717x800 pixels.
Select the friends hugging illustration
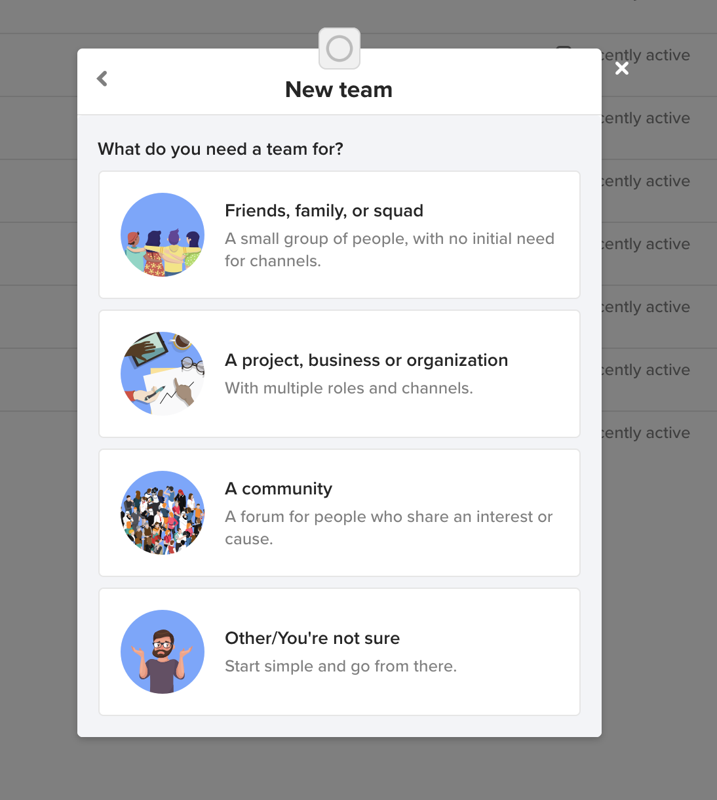pyautogui.click(x=163, y=235)
